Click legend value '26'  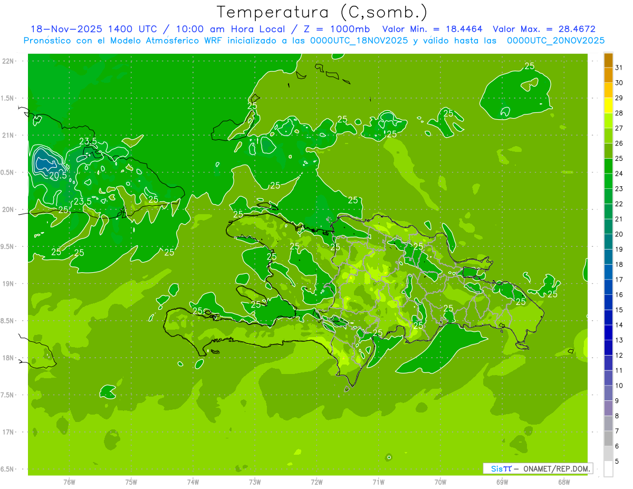[619, 143]
